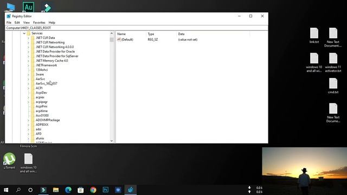The height and width of the screenshot is (195, 347).
Task: Collapse the Services key
Action: 24,34
